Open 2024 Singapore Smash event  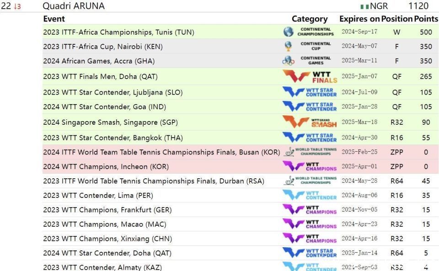[110, 122]
